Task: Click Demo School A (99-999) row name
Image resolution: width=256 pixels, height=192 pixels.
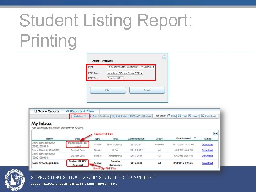Action: pyautogui.click(x=45, y=163)
